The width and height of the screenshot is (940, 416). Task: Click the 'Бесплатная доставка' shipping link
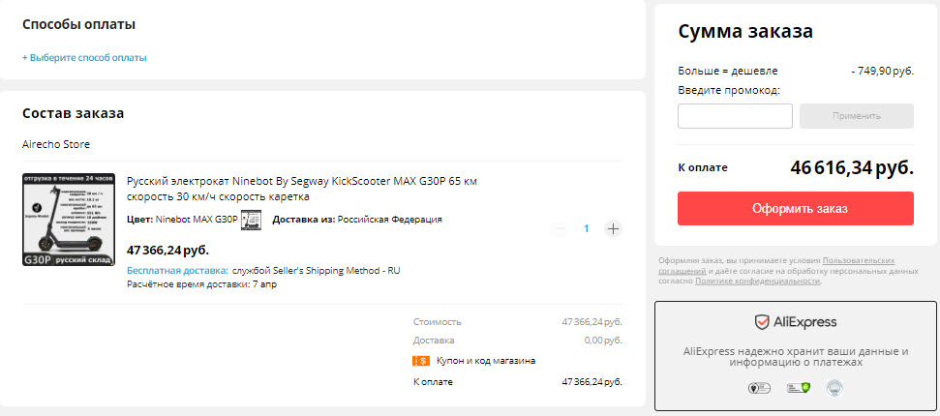pyautogui.click(x=177, y=271)
